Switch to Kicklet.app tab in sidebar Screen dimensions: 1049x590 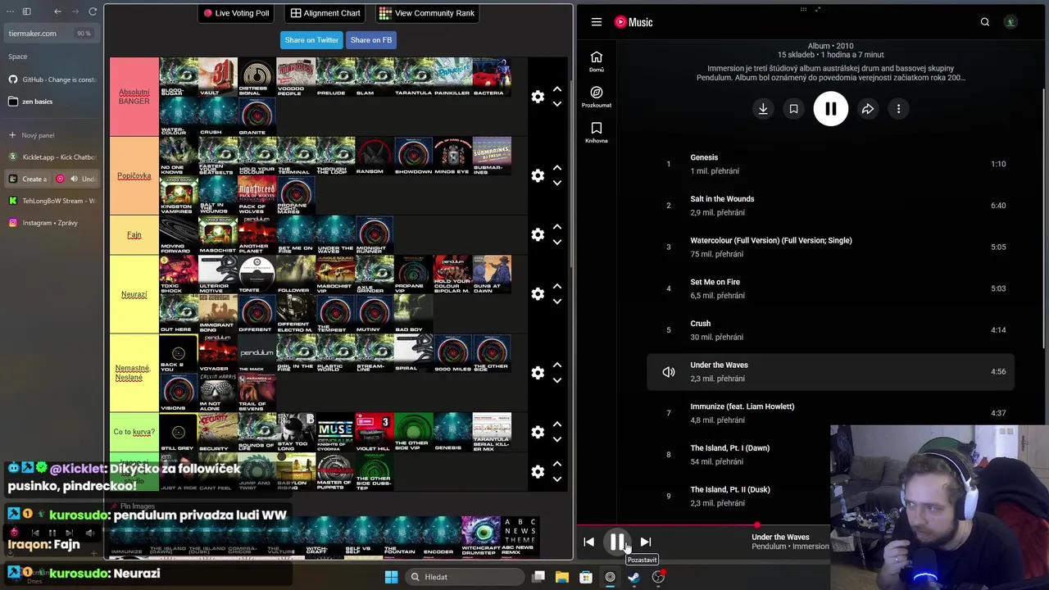53,157
